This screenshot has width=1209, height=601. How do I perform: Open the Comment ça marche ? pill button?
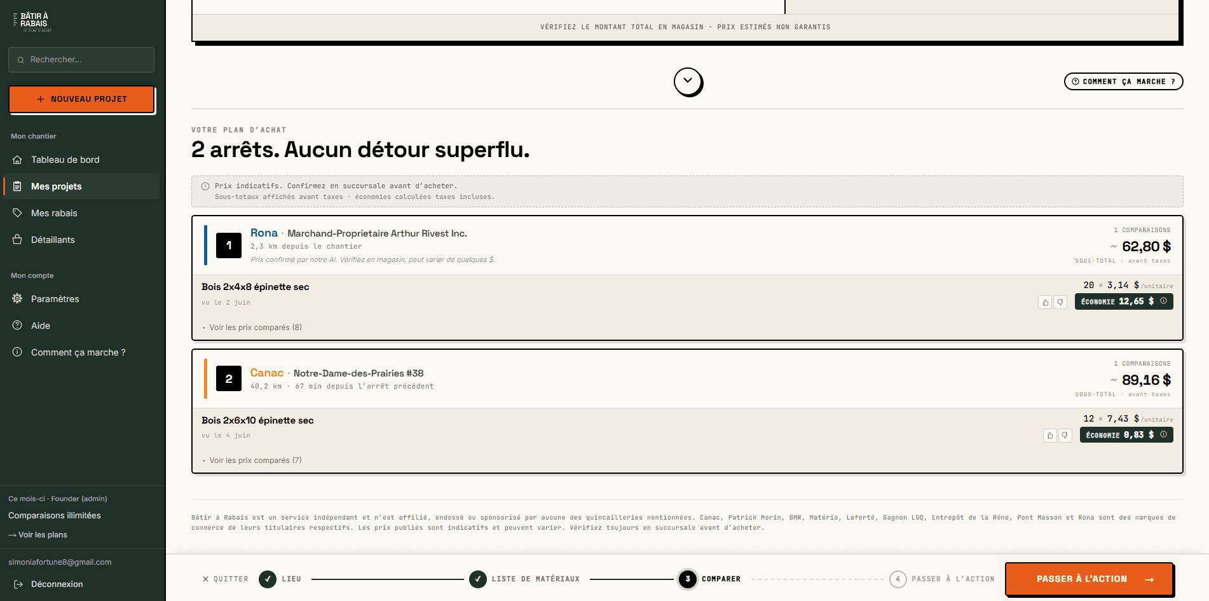(x=1123, y=81)
